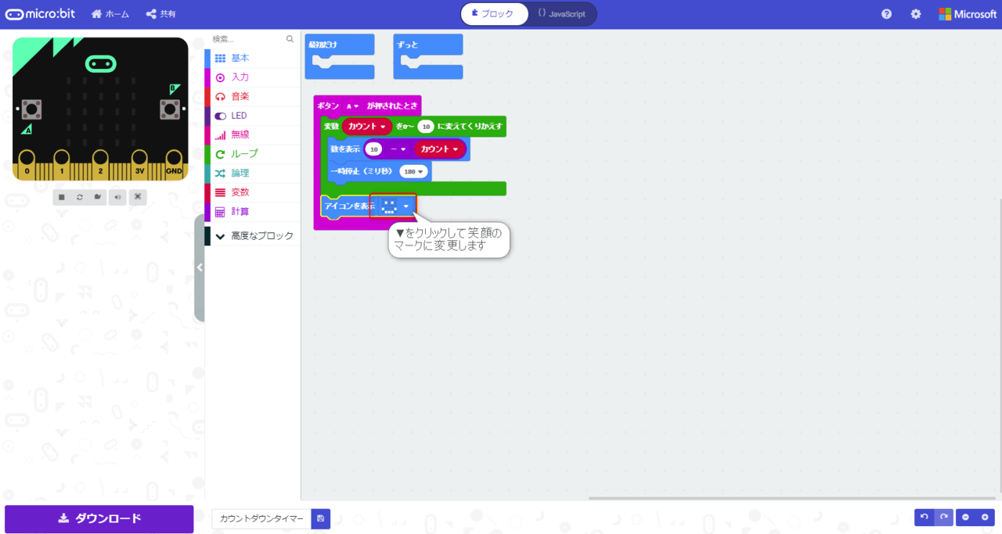Screen dimensions: 1002x534
Task: Restart the simulator
Action: pyautogui.click(x=80, y=197)
